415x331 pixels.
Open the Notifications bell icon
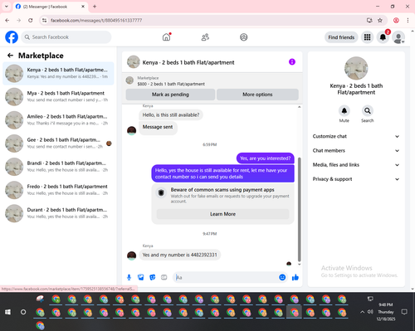pyautogui.click(x=383, y=37)
